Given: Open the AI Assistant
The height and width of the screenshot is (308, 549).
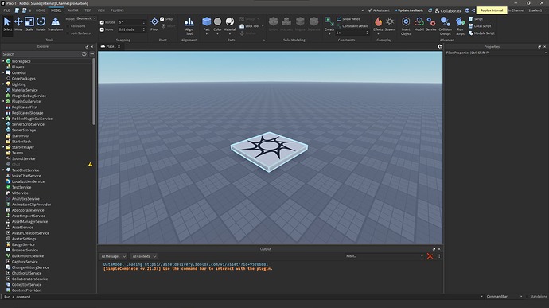Looking at the screenshot, I should (379, 10).
